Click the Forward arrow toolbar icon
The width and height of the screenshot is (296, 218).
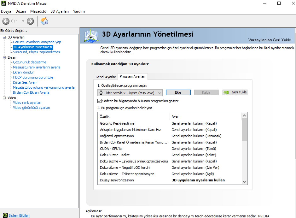click(x=30, y=21)
